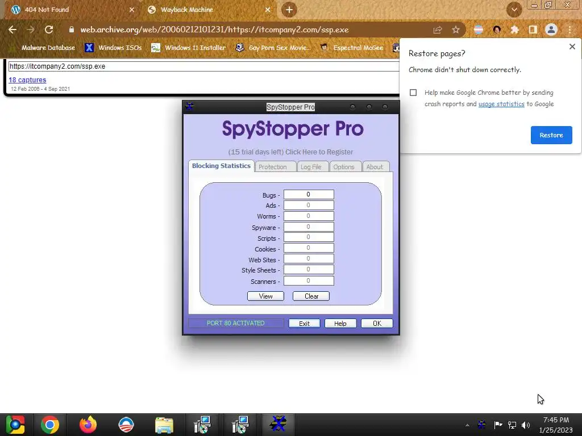Image resolution: width=582 pixels, height=436 pixels.
Task: Open the Chrome extensions puzzle icon
Action: 514,30
